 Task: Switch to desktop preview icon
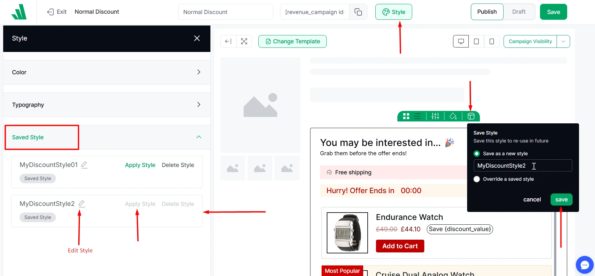[461, 41]
